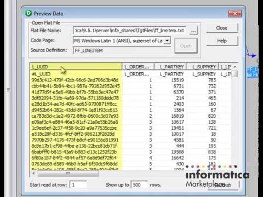Select UUID starting with d9452b64
The image size is (263, 197).
pyautogui.click(x=75, y=110)
